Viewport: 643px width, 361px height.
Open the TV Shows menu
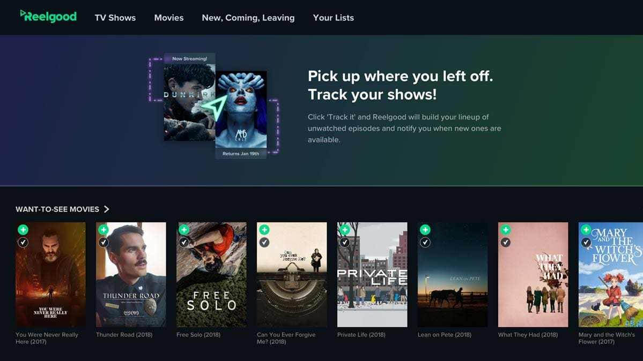point(115,18)
